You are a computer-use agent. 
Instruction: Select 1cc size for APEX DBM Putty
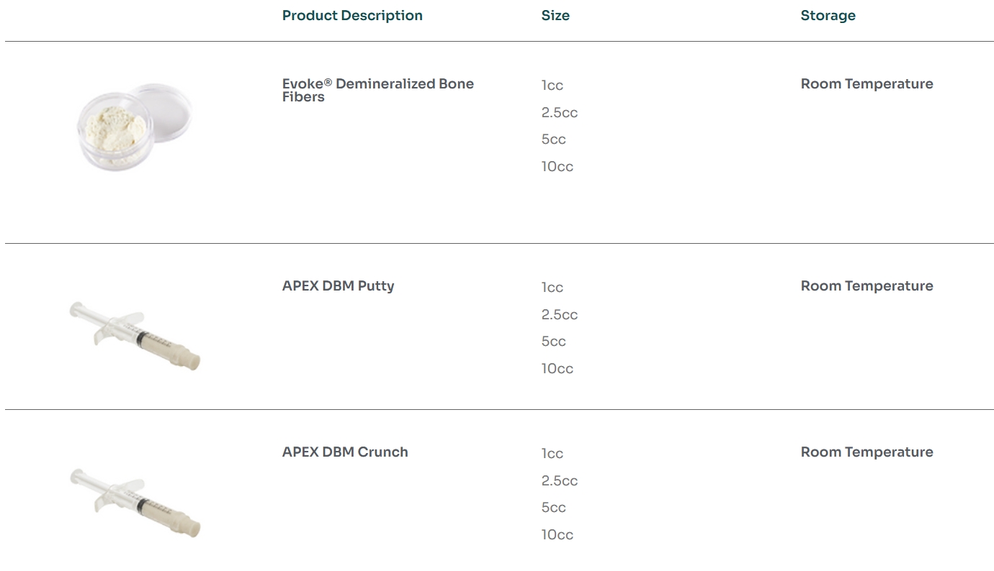[552, 288]
